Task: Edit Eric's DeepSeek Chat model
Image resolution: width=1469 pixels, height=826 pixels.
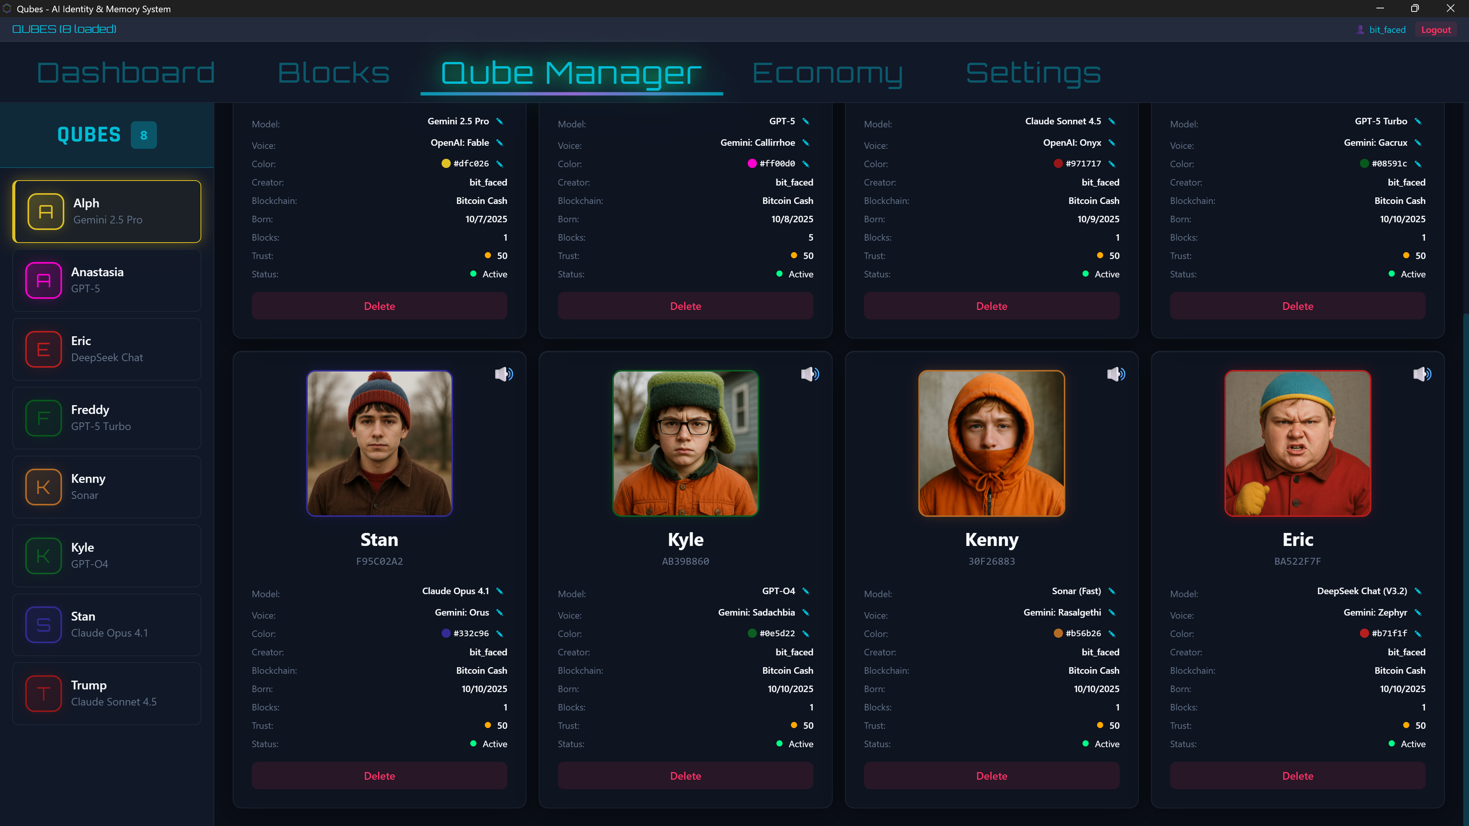Action: click(1418, 592)
